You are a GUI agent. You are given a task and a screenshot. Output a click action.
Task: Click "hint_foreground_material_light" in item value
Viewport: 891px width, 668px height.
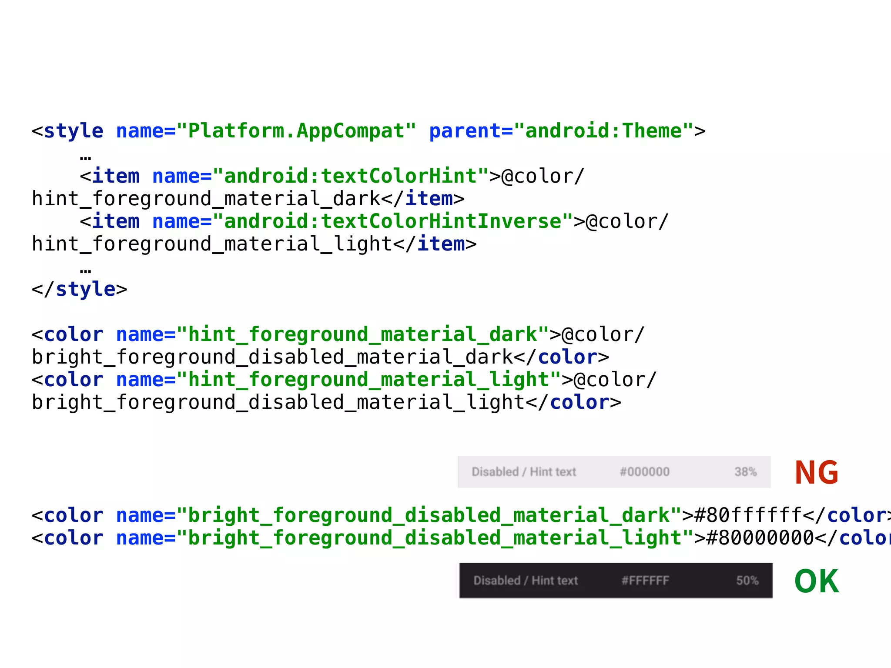212,244
